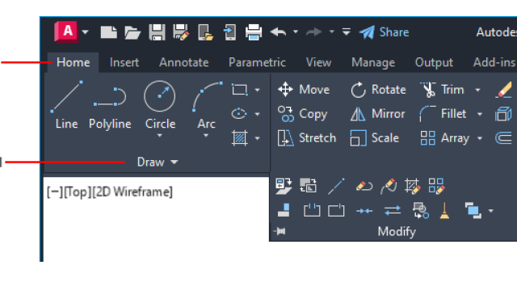
Task: Open the Circle options dropdown arrow
Action: click(x=160, y=136)
